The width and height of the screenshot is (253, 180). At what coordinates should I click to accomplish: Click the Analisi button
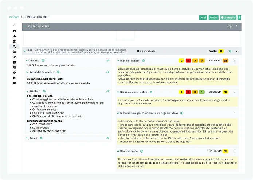(x=213, y=18)
